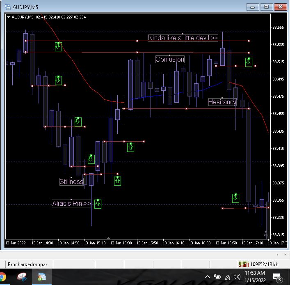
Task: Maximize the AUDJPY,M5 chart window
Action: pos(266,7)
